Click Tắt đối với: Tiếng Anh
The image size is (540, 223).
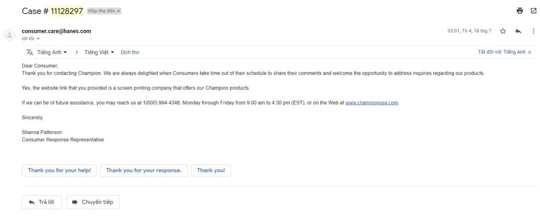(x=502, y=52)
